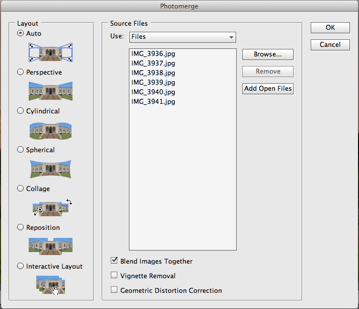Viewport: 359px width, 309px height.
Task: Click the Collage layout preview icon
Action: pyautogui.click(x=52, y=208)
